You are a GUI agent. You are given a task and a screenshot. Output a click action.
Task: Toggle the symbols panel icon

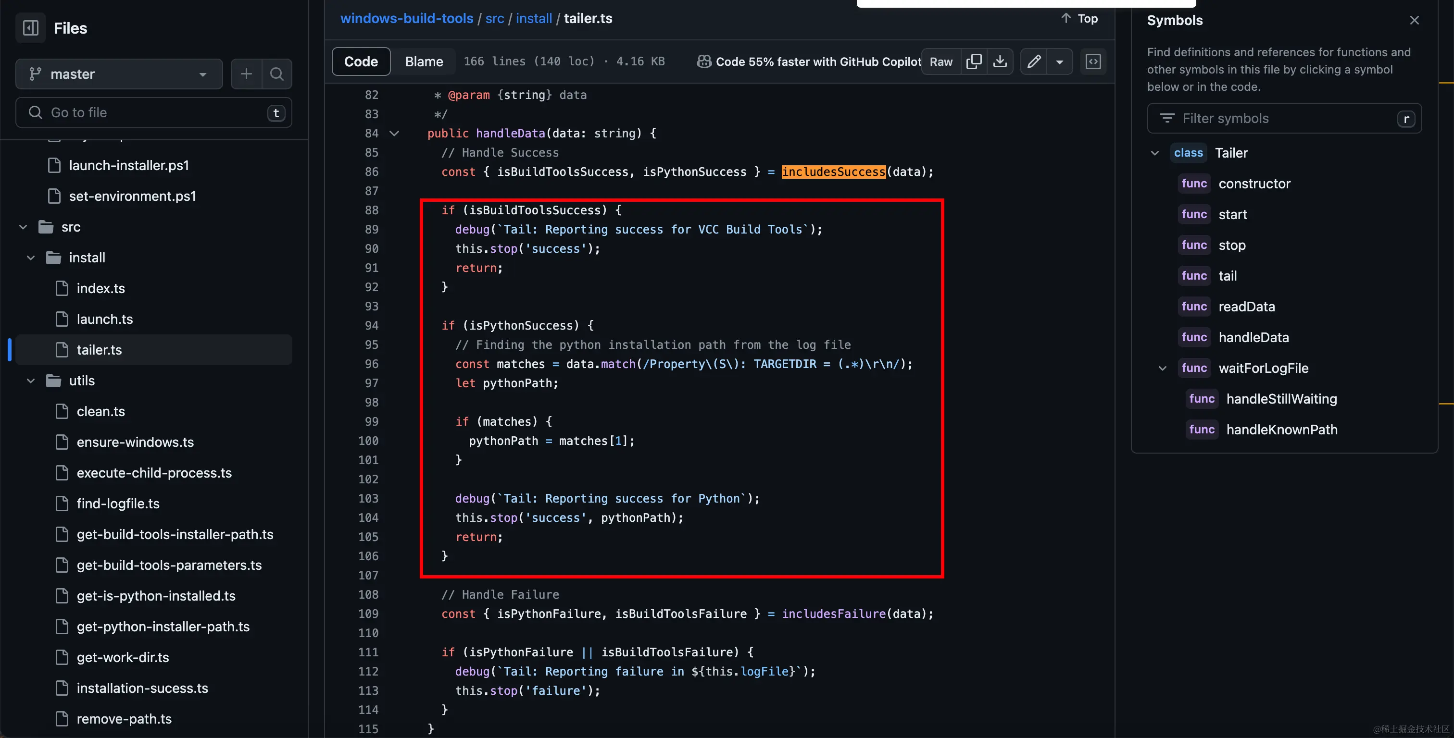1093,61
